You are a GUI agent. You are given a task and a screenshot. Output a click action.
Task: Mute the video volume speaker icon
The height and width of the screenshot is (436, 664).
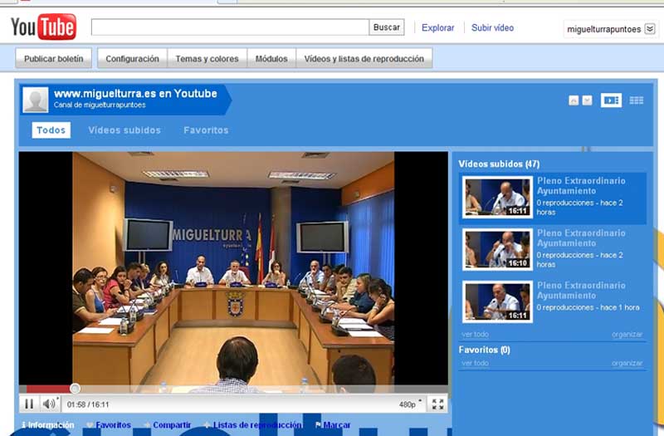tap(49, 404)
